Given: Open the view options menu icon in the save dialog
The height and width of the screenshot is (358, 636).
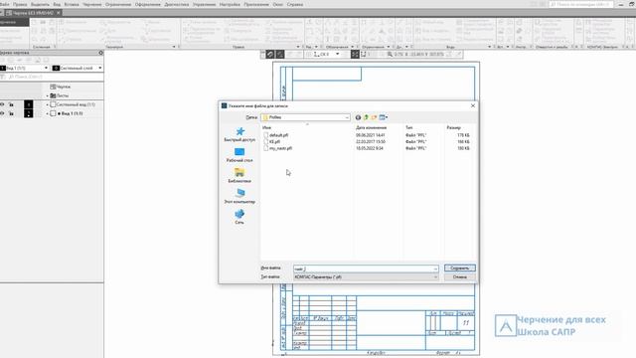Looking at the screenshot, I should pos(383,117).
